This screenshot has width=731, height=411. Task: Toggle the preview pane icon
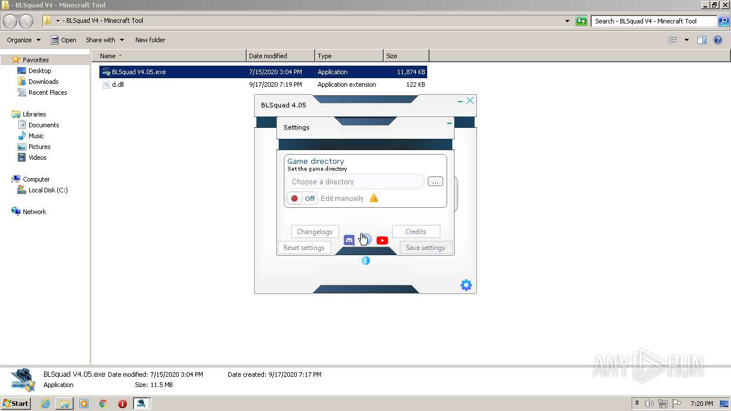[702, 40]
